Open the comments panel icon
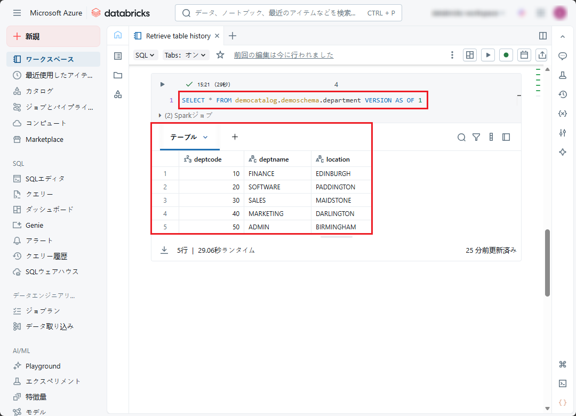This screenshot has height=416, width=576. pos(562,56)
